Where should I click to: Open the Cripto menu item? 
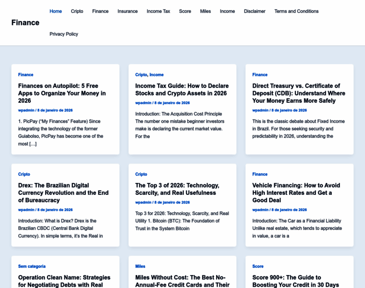[77, 11]
